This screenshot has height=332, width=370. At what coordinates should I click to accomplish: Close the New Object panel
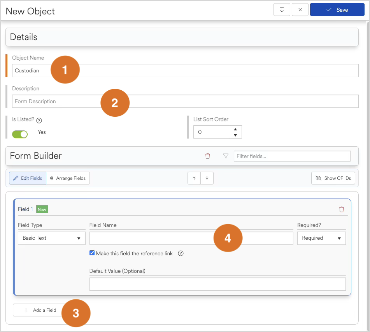300,10
